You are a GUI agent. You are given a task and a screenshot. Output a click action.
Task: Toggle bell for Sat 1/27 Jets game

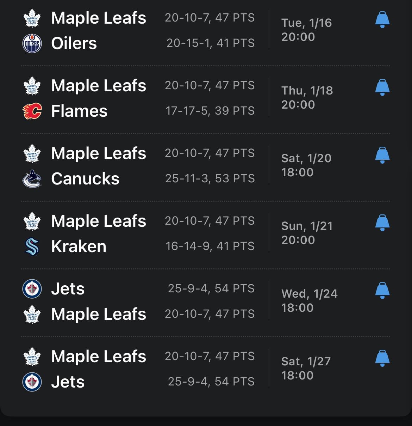pyautogui.click(x=382, y=358)
